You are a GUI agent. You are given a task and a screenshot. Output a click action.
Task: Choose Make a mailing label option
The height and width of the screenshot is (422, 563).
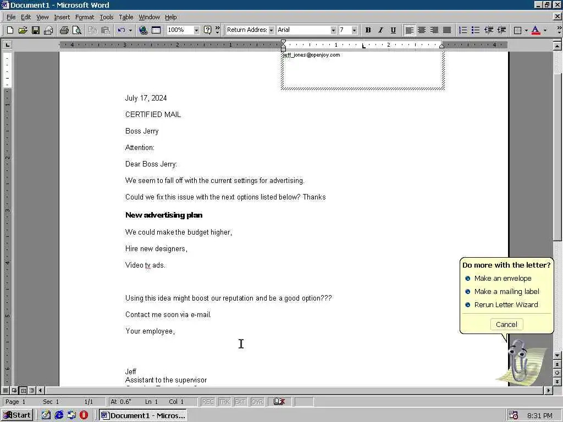tap(503, 292)
